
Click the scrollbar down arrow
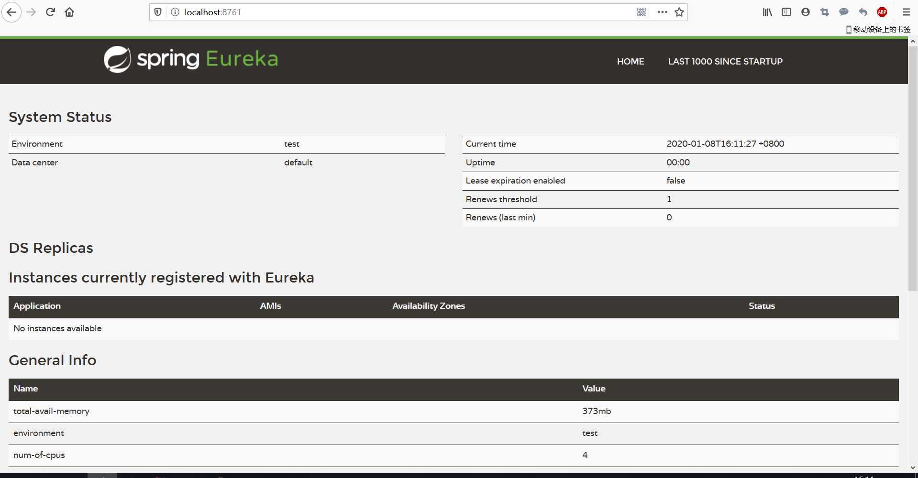click(x=913, y=467)
